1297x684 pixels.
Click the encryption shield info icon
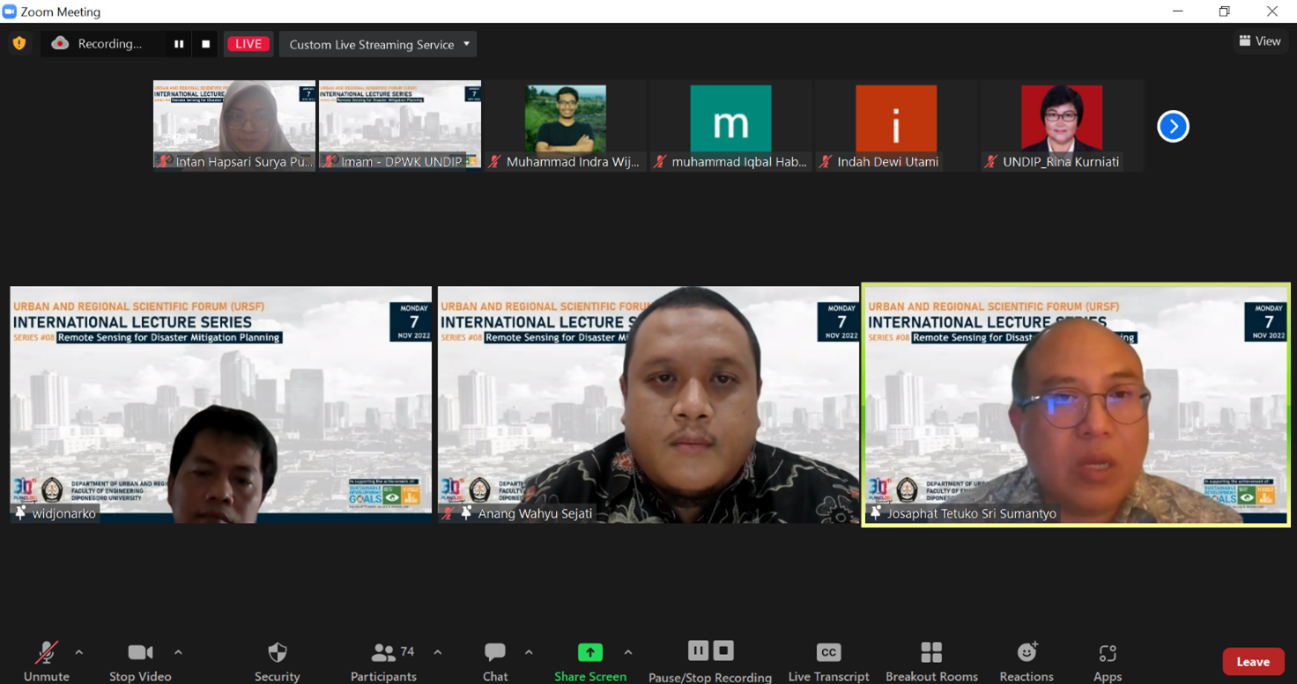(19, 43)
